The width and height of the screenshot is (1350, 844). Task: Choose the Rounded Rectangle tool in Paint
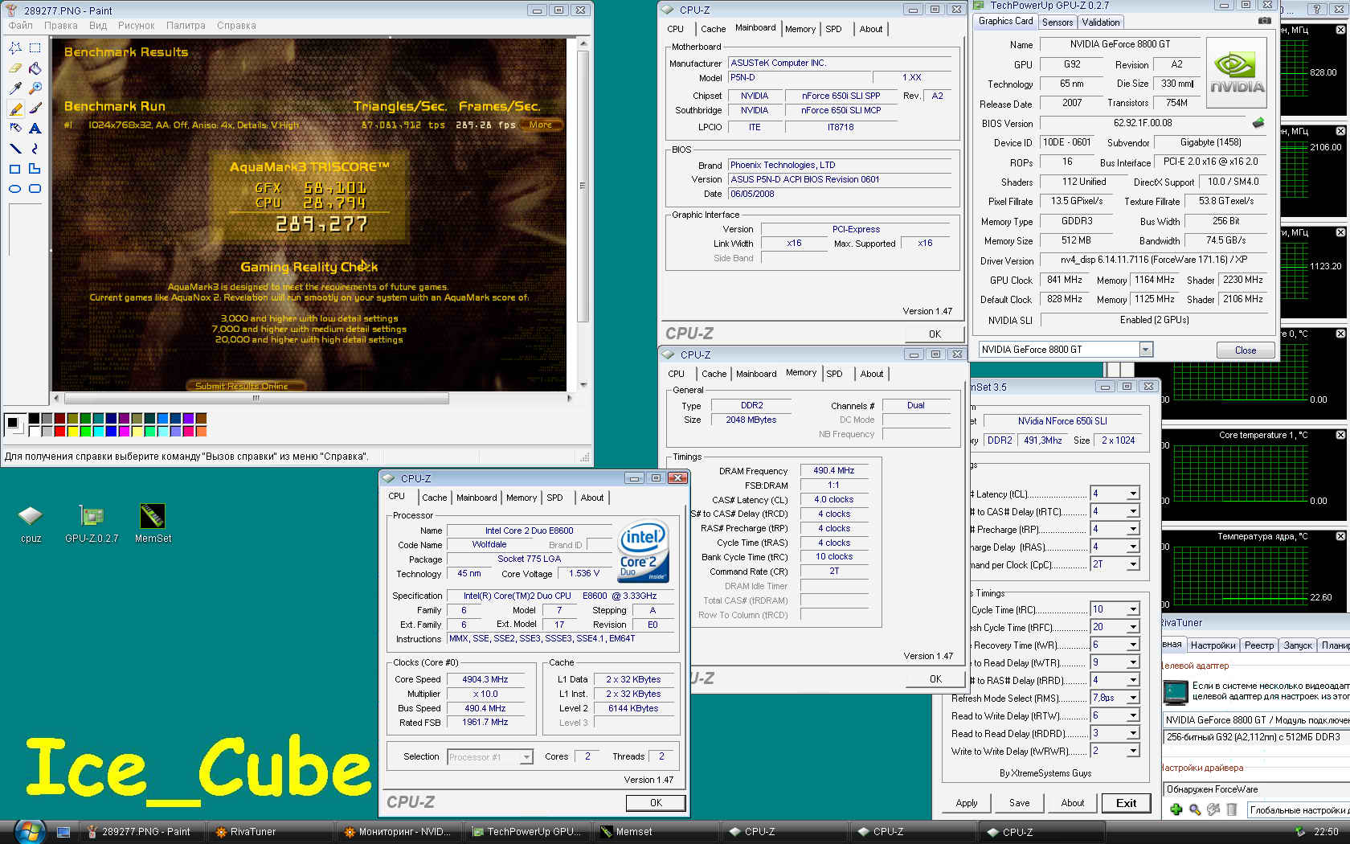(35, 188)
